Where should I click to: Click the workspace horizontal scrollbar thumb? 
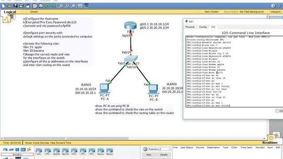tap(66, 138)
